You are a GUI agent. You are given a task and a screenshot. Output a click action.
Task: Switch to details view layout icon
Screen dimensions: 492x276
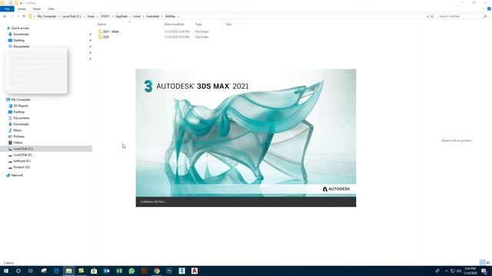tap(483, 262)
